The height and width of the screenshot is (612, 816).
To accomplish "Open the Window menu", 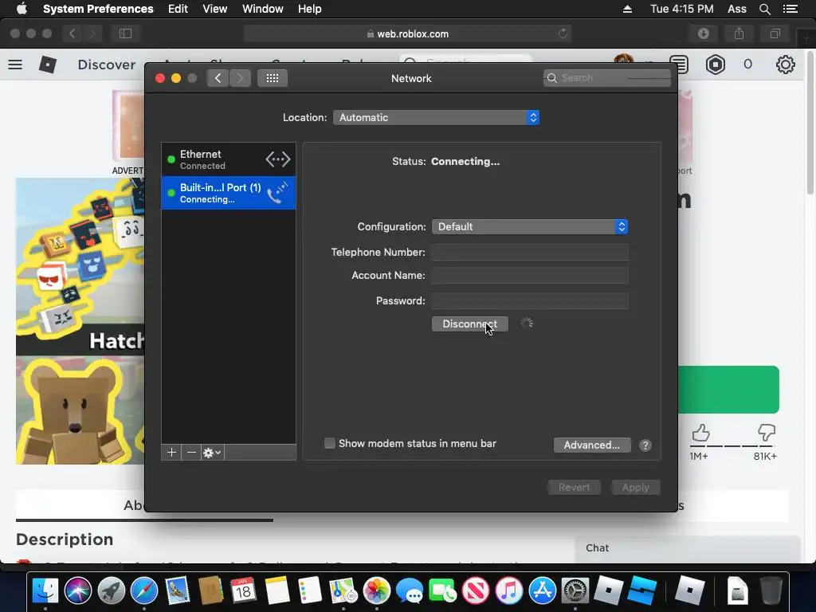I will coord(262,9).
